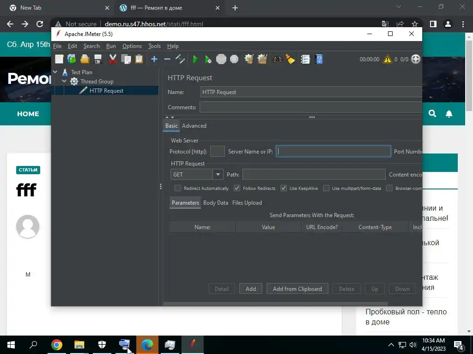Open the Edit menu in JMeter
The width and height of the screenshot is (473, 354).
(x=73, y=46)
